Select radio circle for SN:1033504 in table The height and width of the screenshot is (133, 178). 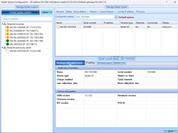[x=58, y=27]
